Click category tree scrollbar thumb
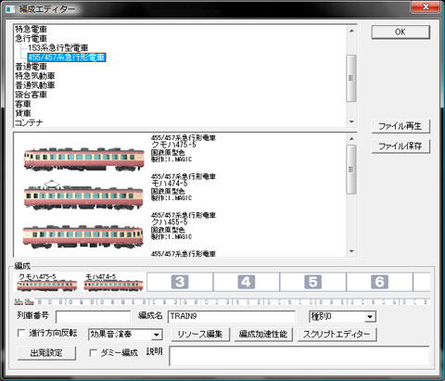The height and width of the screenshot is (381, 445). 351,78
